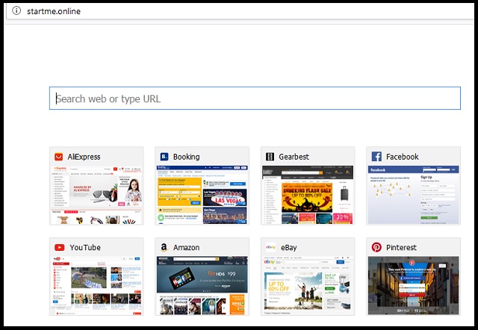478x330 pixels.
Task: Open the eBay site preview thumbnail
Action: pyautogui.click(x=308, y=285)
